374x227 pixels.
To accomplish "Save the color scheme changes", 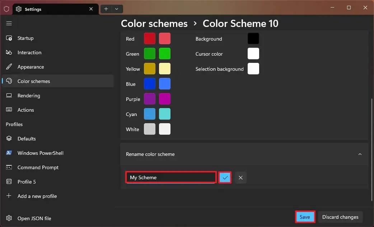I will pos(305,217).
